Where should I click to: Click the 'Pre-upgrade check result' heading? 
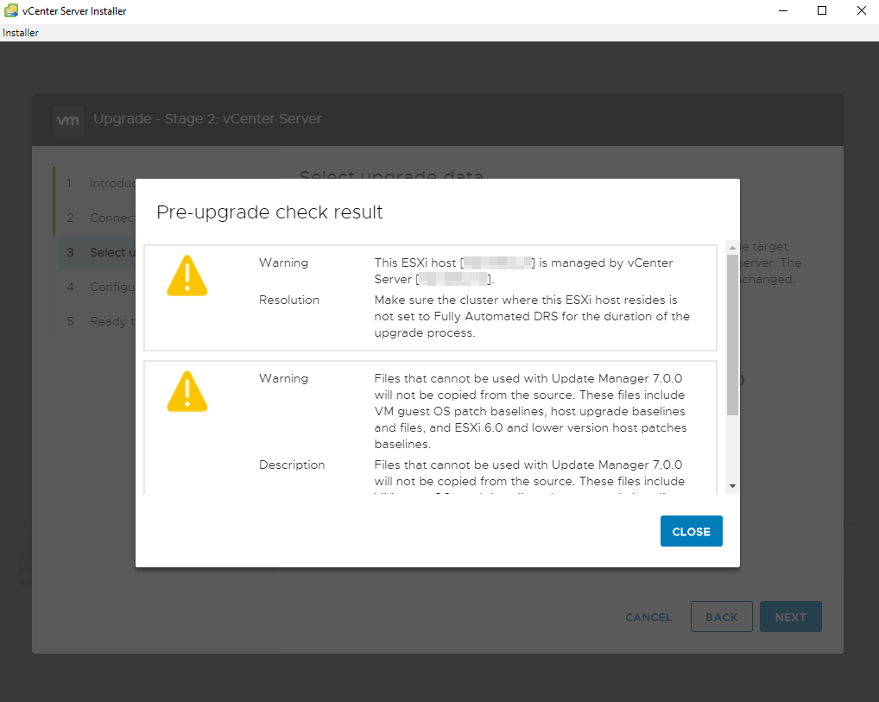[x=269, y=212]
